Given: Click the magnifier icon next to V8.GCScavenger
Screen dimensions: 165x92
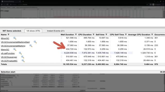Looking at the screenshot, I should point(22,57).
